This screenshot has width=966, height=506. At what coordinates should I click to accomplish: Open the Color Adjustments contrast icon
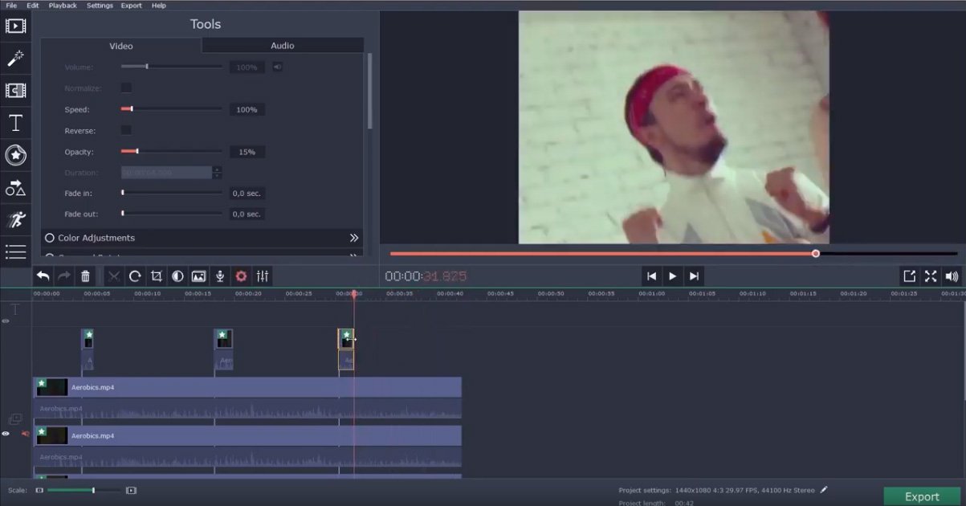178,275
